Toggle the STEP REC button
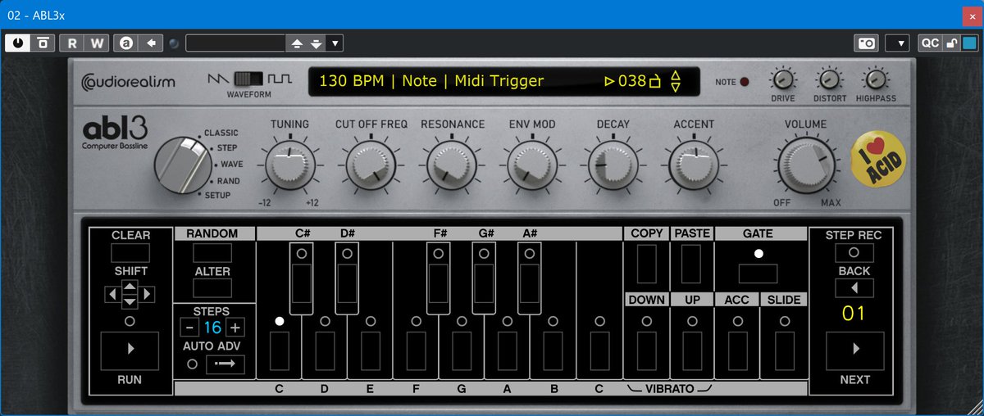This screenshot has width=984, height=416. click(854, 253)
